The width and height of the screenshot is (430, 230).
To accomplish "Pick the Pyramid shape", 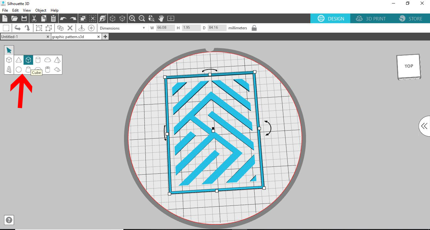I will click(x=57, y=60).
